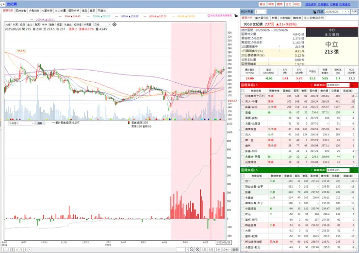Screen dimensions: 359x253
Task: Toggle the lock icon beside 日期
Action: 314,12
